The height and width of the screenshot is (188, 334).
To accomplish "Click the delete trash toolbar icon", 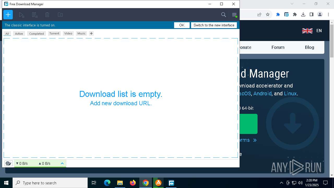I will point(47,15).
